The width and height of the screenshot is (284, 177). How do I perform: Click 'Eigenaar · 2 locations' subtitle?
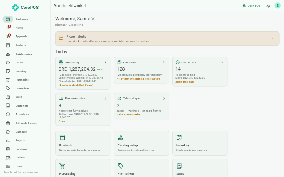[69, 25]
